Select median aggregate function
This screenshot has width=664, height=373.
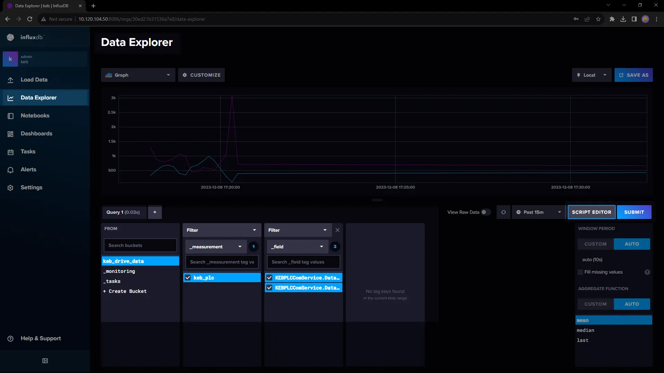[585, 331]
